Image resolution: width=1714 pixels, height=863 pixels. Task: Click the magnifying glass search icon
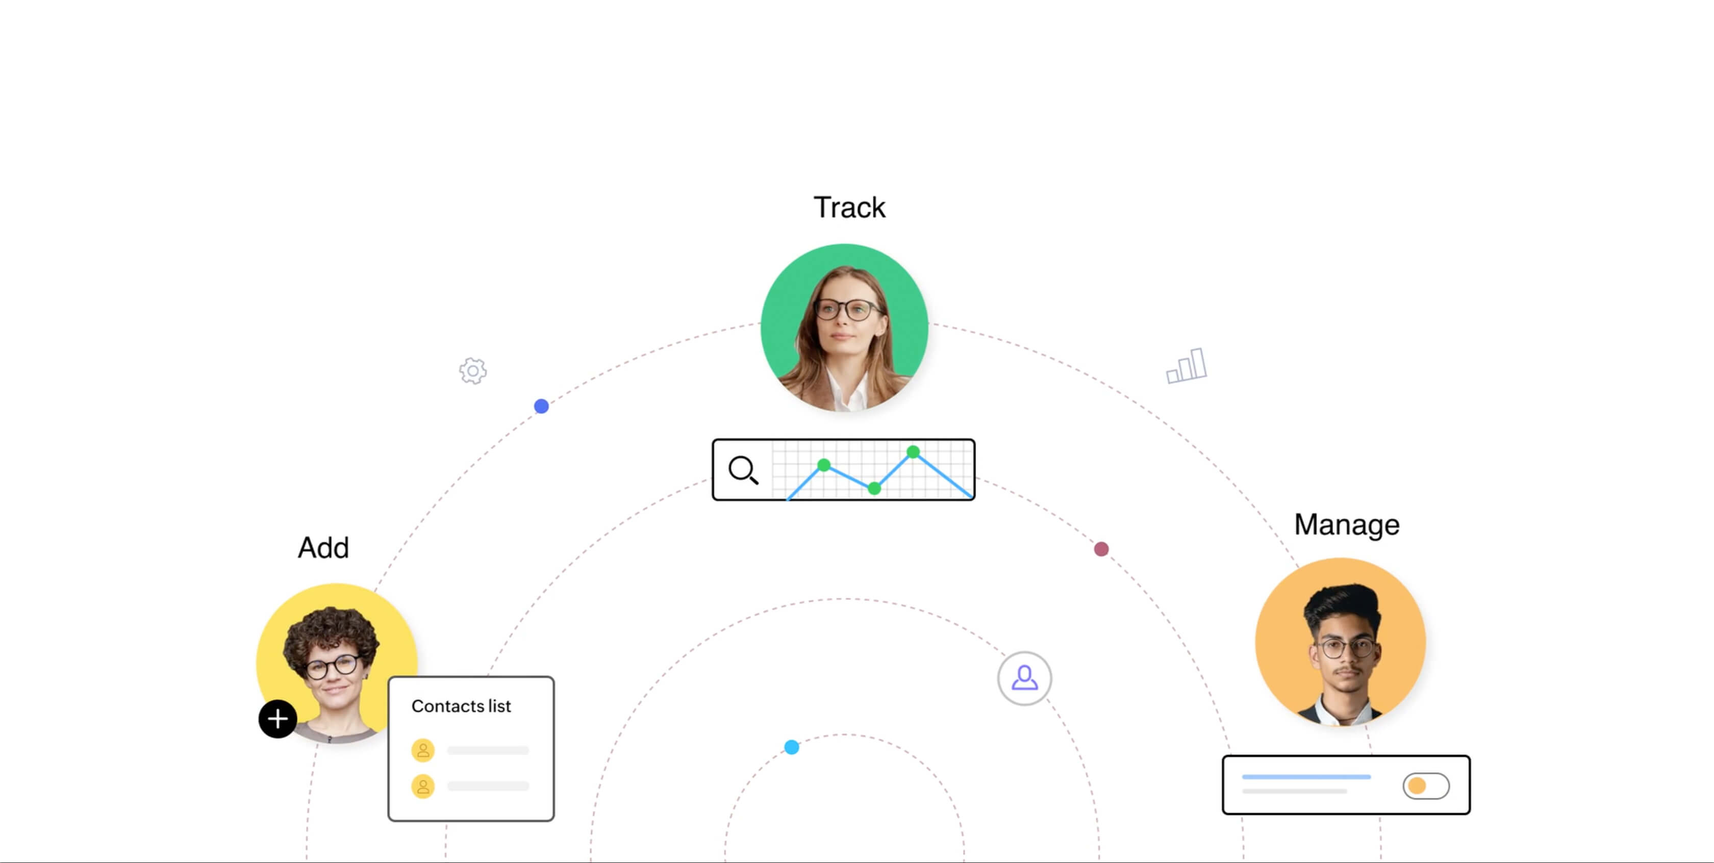(743, 470)
